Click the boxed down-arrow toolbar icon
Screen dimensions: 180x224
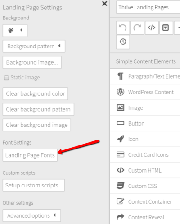(x=166, y=28)
